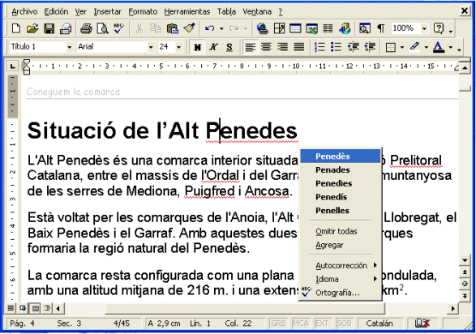
Task: Save the document with the floppy icon
Action: click(x=49, y=29)
